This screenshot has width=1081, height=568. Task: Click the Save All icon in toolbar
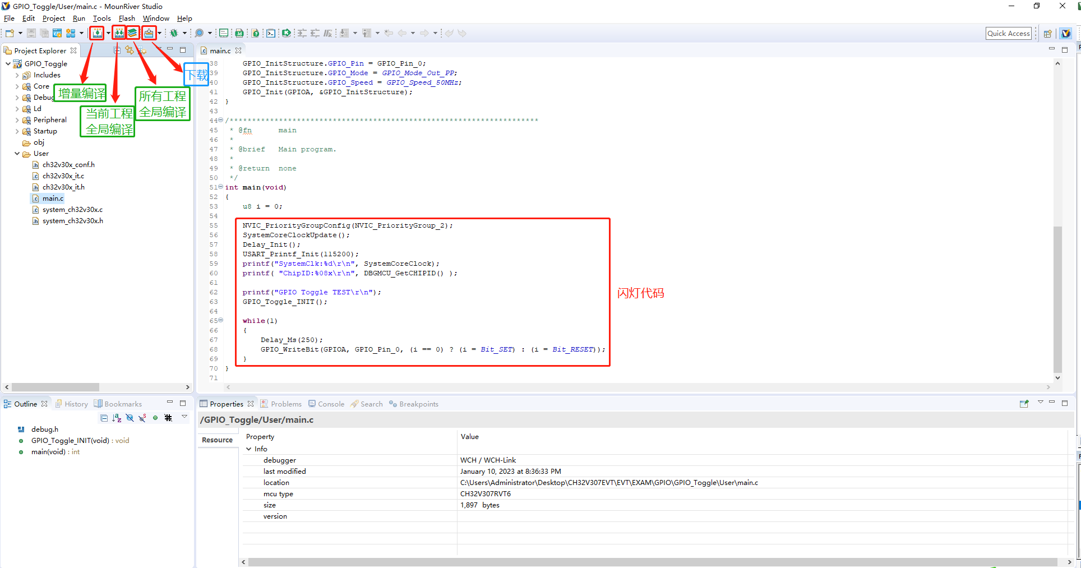pos(44,33)
